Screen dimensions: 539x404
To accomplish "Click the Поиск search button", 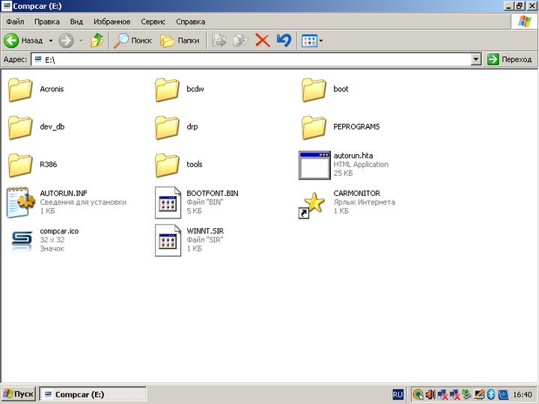I will pos(133,40).
